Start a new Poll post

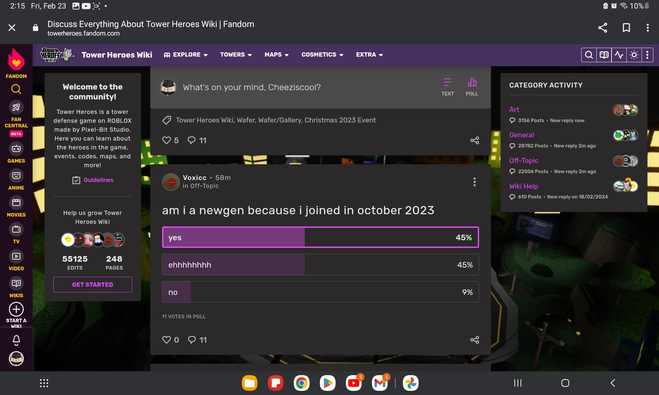point(472,87)
